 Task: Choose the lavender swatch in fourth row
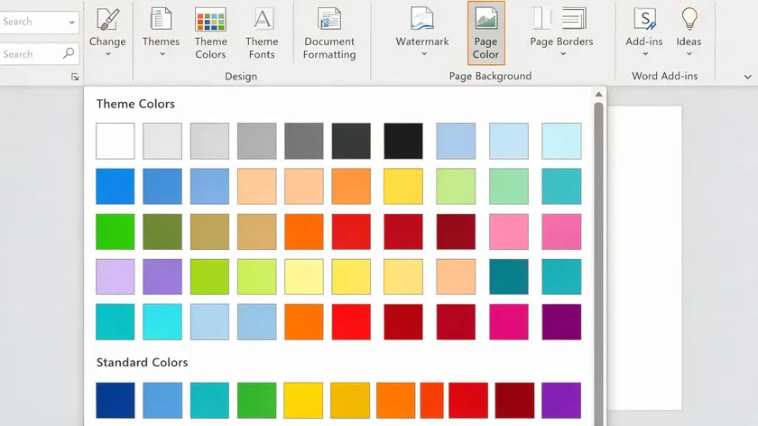click(116, 276)
